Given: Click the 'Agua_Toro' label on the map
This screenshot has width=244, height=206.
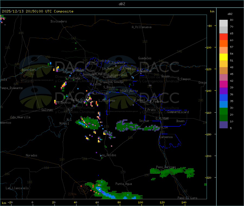Looking at the screenshot, I should pyautogui.click(x=29, y=70).
